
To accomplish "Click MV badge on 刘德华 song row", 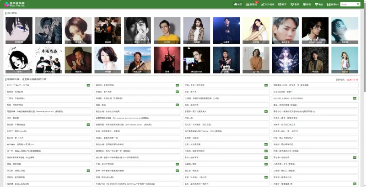I will coord(355,184).
